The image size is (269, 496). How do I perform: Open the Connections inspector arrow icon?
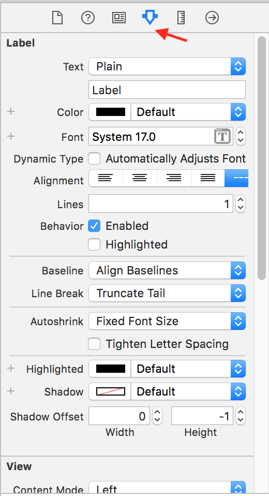point(212,18)
